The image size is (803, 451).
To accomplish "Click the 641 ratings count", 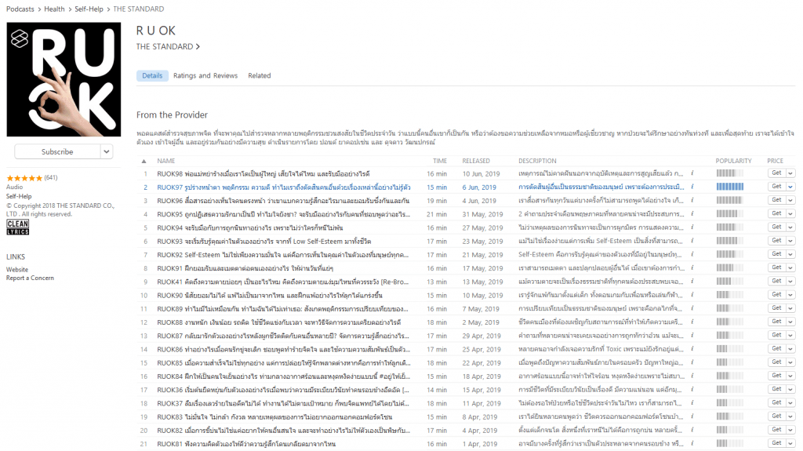I will [51, 178].
